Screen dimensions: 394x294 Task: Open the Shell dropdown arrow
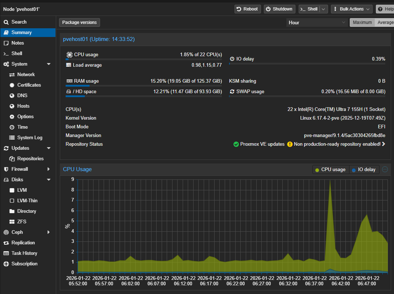point(324,9)
